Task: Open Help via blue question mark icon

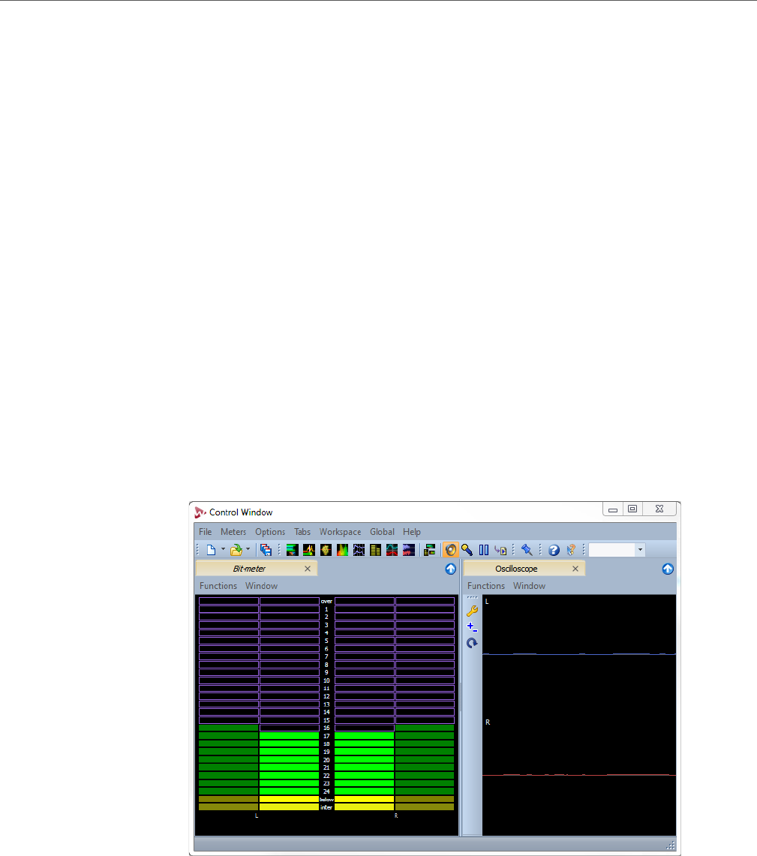Action: pyautogui.click(x=554, y=550)
